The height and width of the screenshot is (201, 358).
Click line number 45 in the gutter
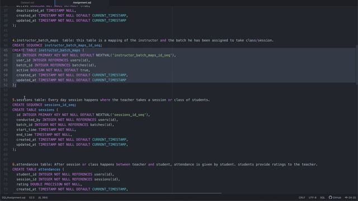coord(6,50)
